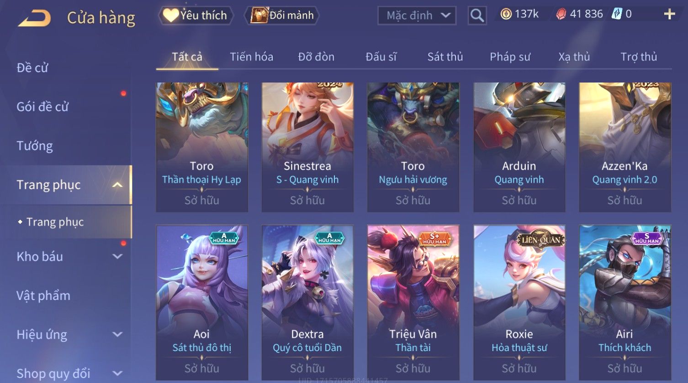Click the golden back arrow icon
This screenshot has height=383, width=688.
coord(35,18)
